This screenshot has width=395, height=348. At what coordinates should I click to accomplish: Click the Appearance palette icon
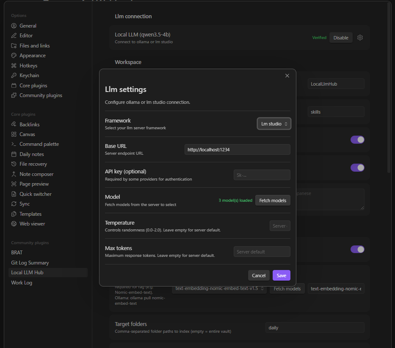(14, 56)
